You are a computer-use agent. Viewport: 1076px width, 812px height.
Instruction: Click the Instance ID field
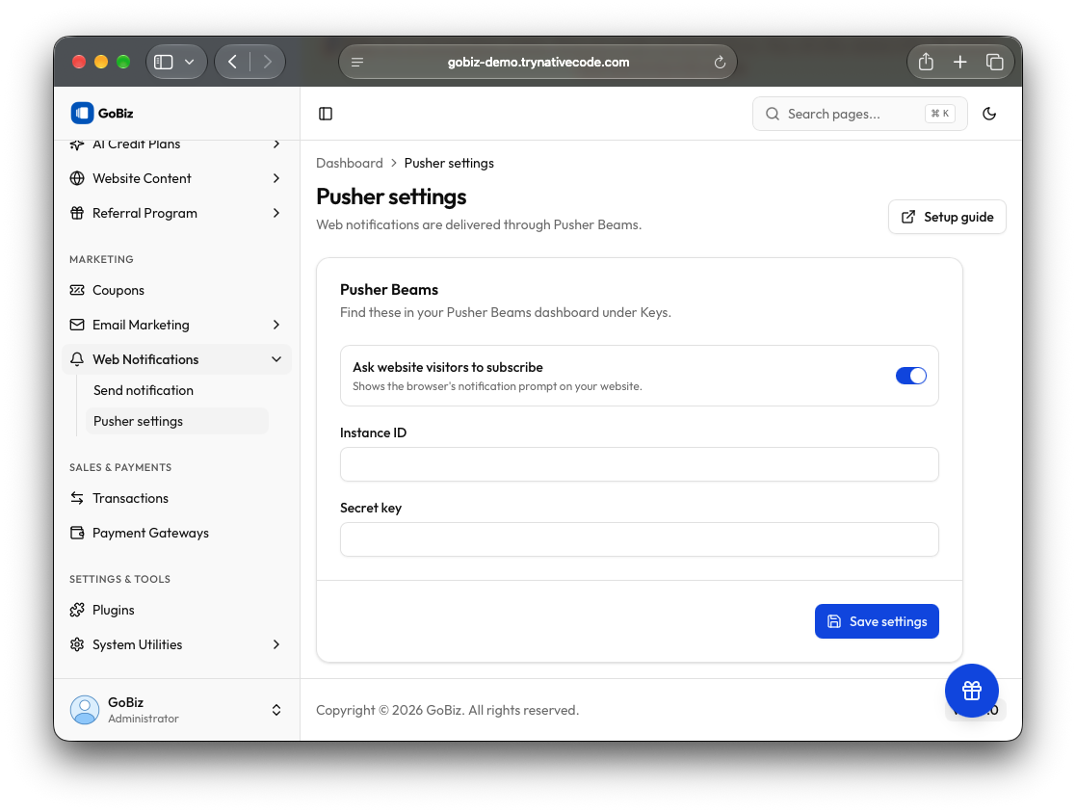tap(639, 464)
